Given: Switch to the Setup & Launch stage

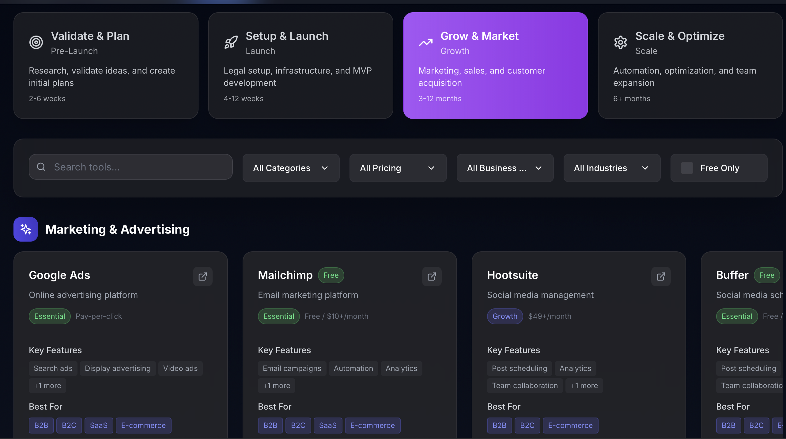Looking at the screenshot, I should tap(301, 66).
